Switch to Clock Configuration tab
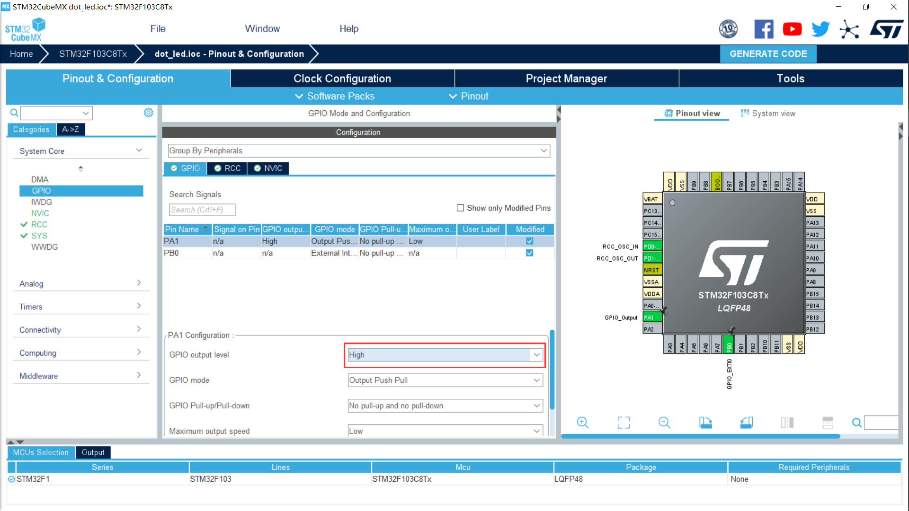The height and width of the screenshot is (511, 909). pyautogui.click(x=342, y=79)
